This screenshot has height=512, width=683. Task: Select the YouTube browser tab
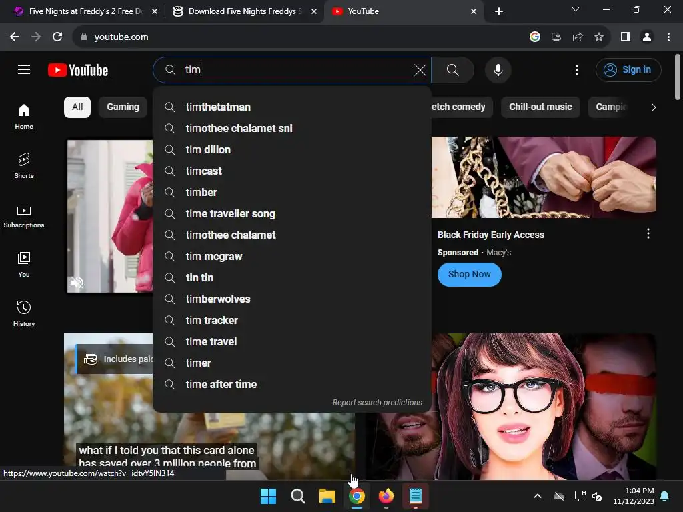[x=404, y=11]
